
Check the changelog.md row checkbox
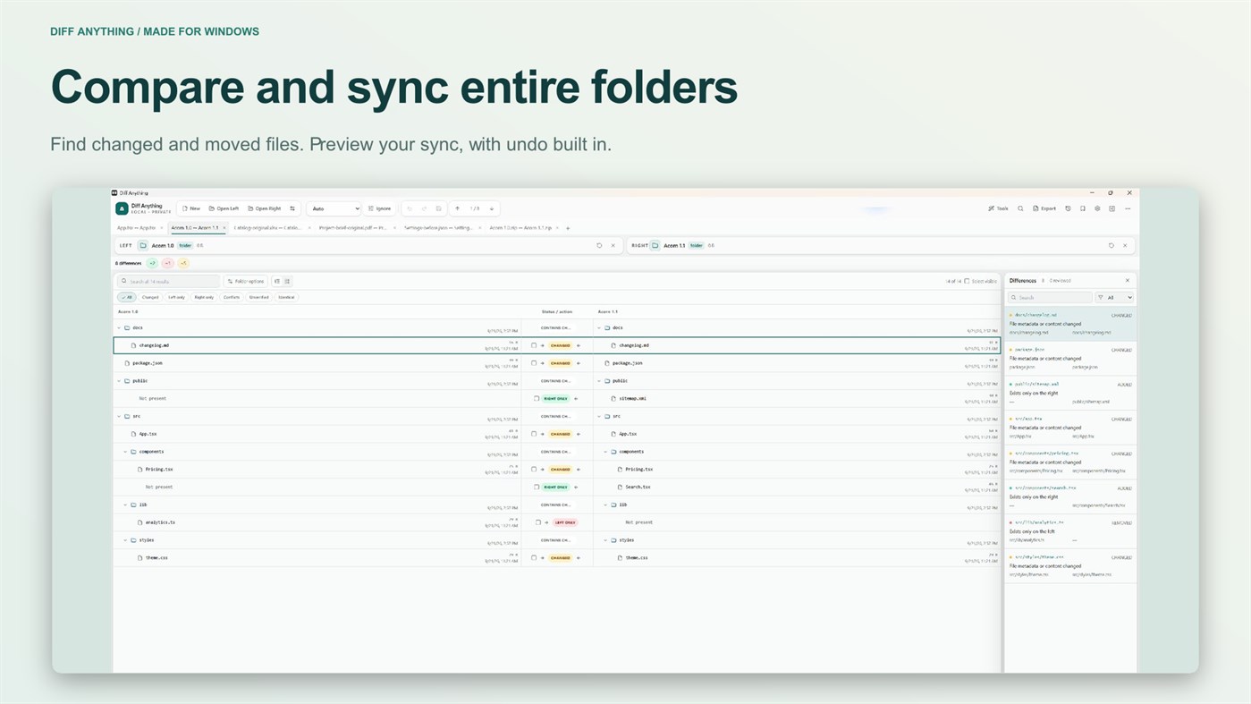tap(534, 345)
